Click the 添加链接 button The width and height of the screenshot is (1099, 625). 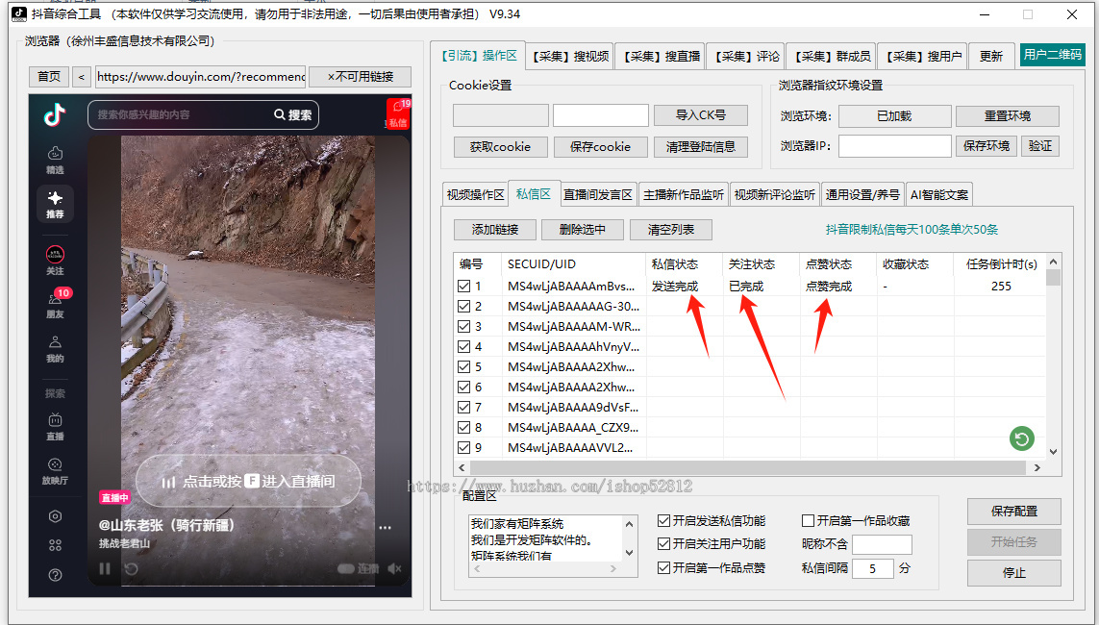click(x=495, y=230)
